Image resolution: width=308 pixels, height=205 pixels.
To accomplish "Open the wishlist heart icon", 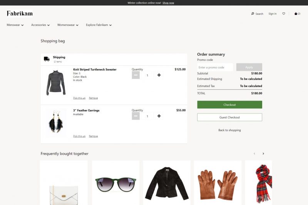I will [284, 13].
